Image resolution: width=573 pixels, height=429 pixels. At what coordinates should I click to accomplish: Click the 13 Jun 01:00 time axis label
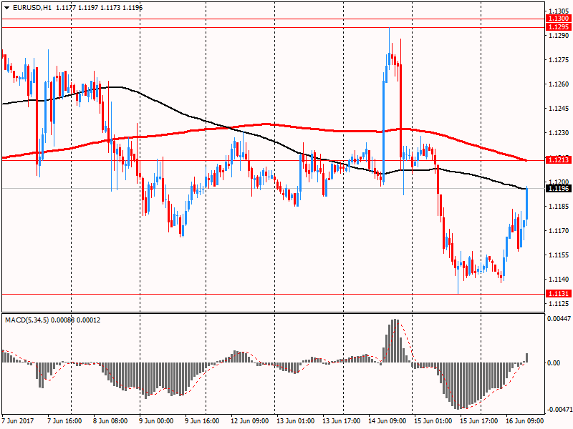point(295,421)
